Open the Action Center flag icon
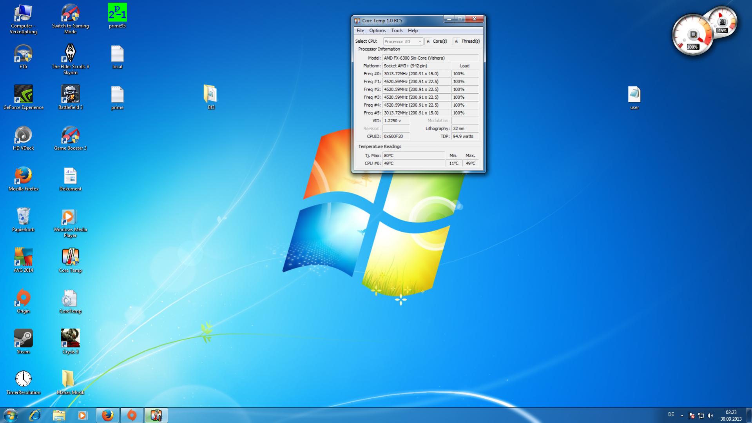752x423 pixels. (692, 416)
